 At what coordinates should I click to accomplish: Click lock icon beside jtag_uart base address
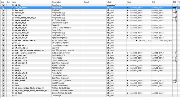pos(128,10)
